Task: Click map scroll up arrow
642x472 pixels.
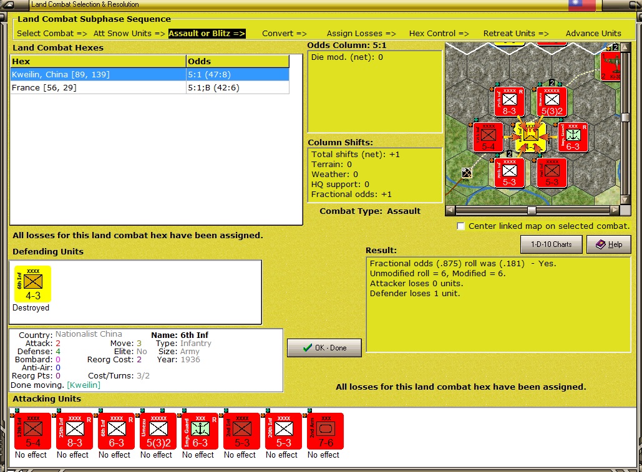Action: pos(625,47)
